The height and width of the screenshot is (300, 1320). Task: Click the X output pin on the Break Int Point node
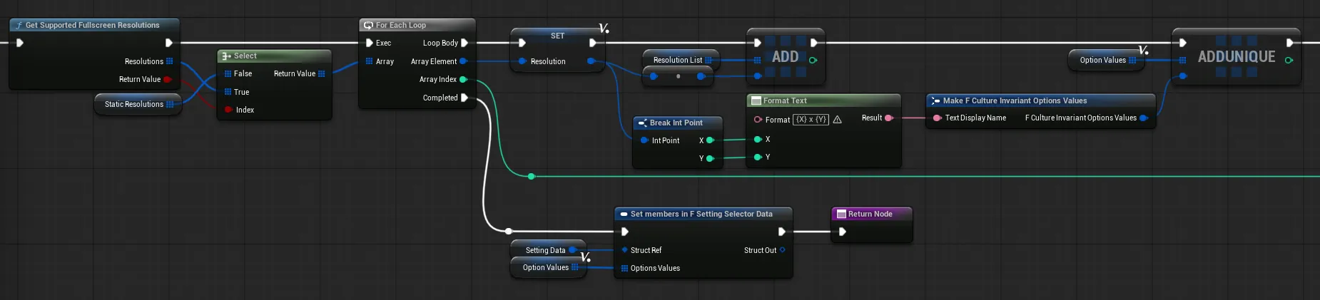(x=710, y=140)
